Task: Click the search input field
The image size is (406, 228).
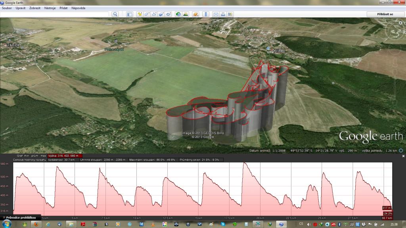Action: click(55, 14)
